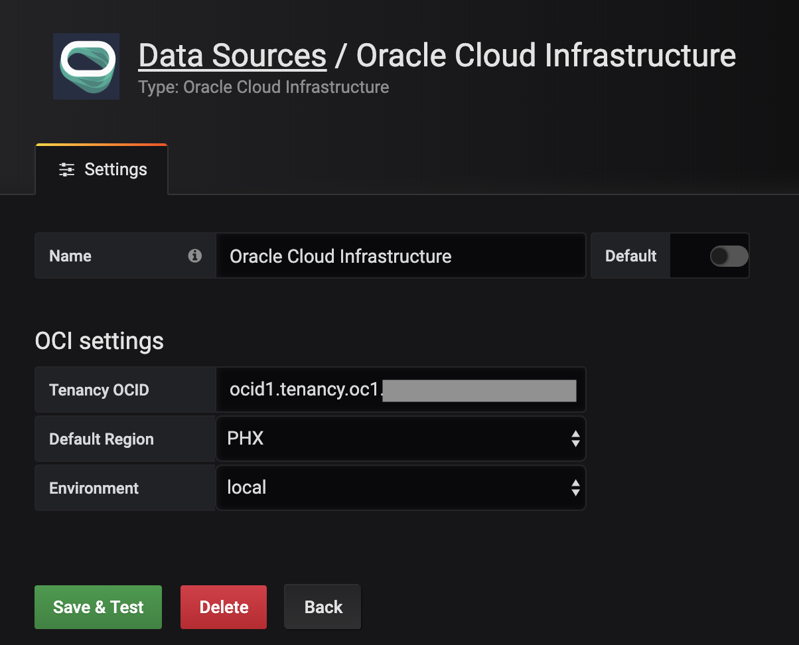Click the OCI settings heading
Screen dimensions: 799x645
(x=99, y=341)
